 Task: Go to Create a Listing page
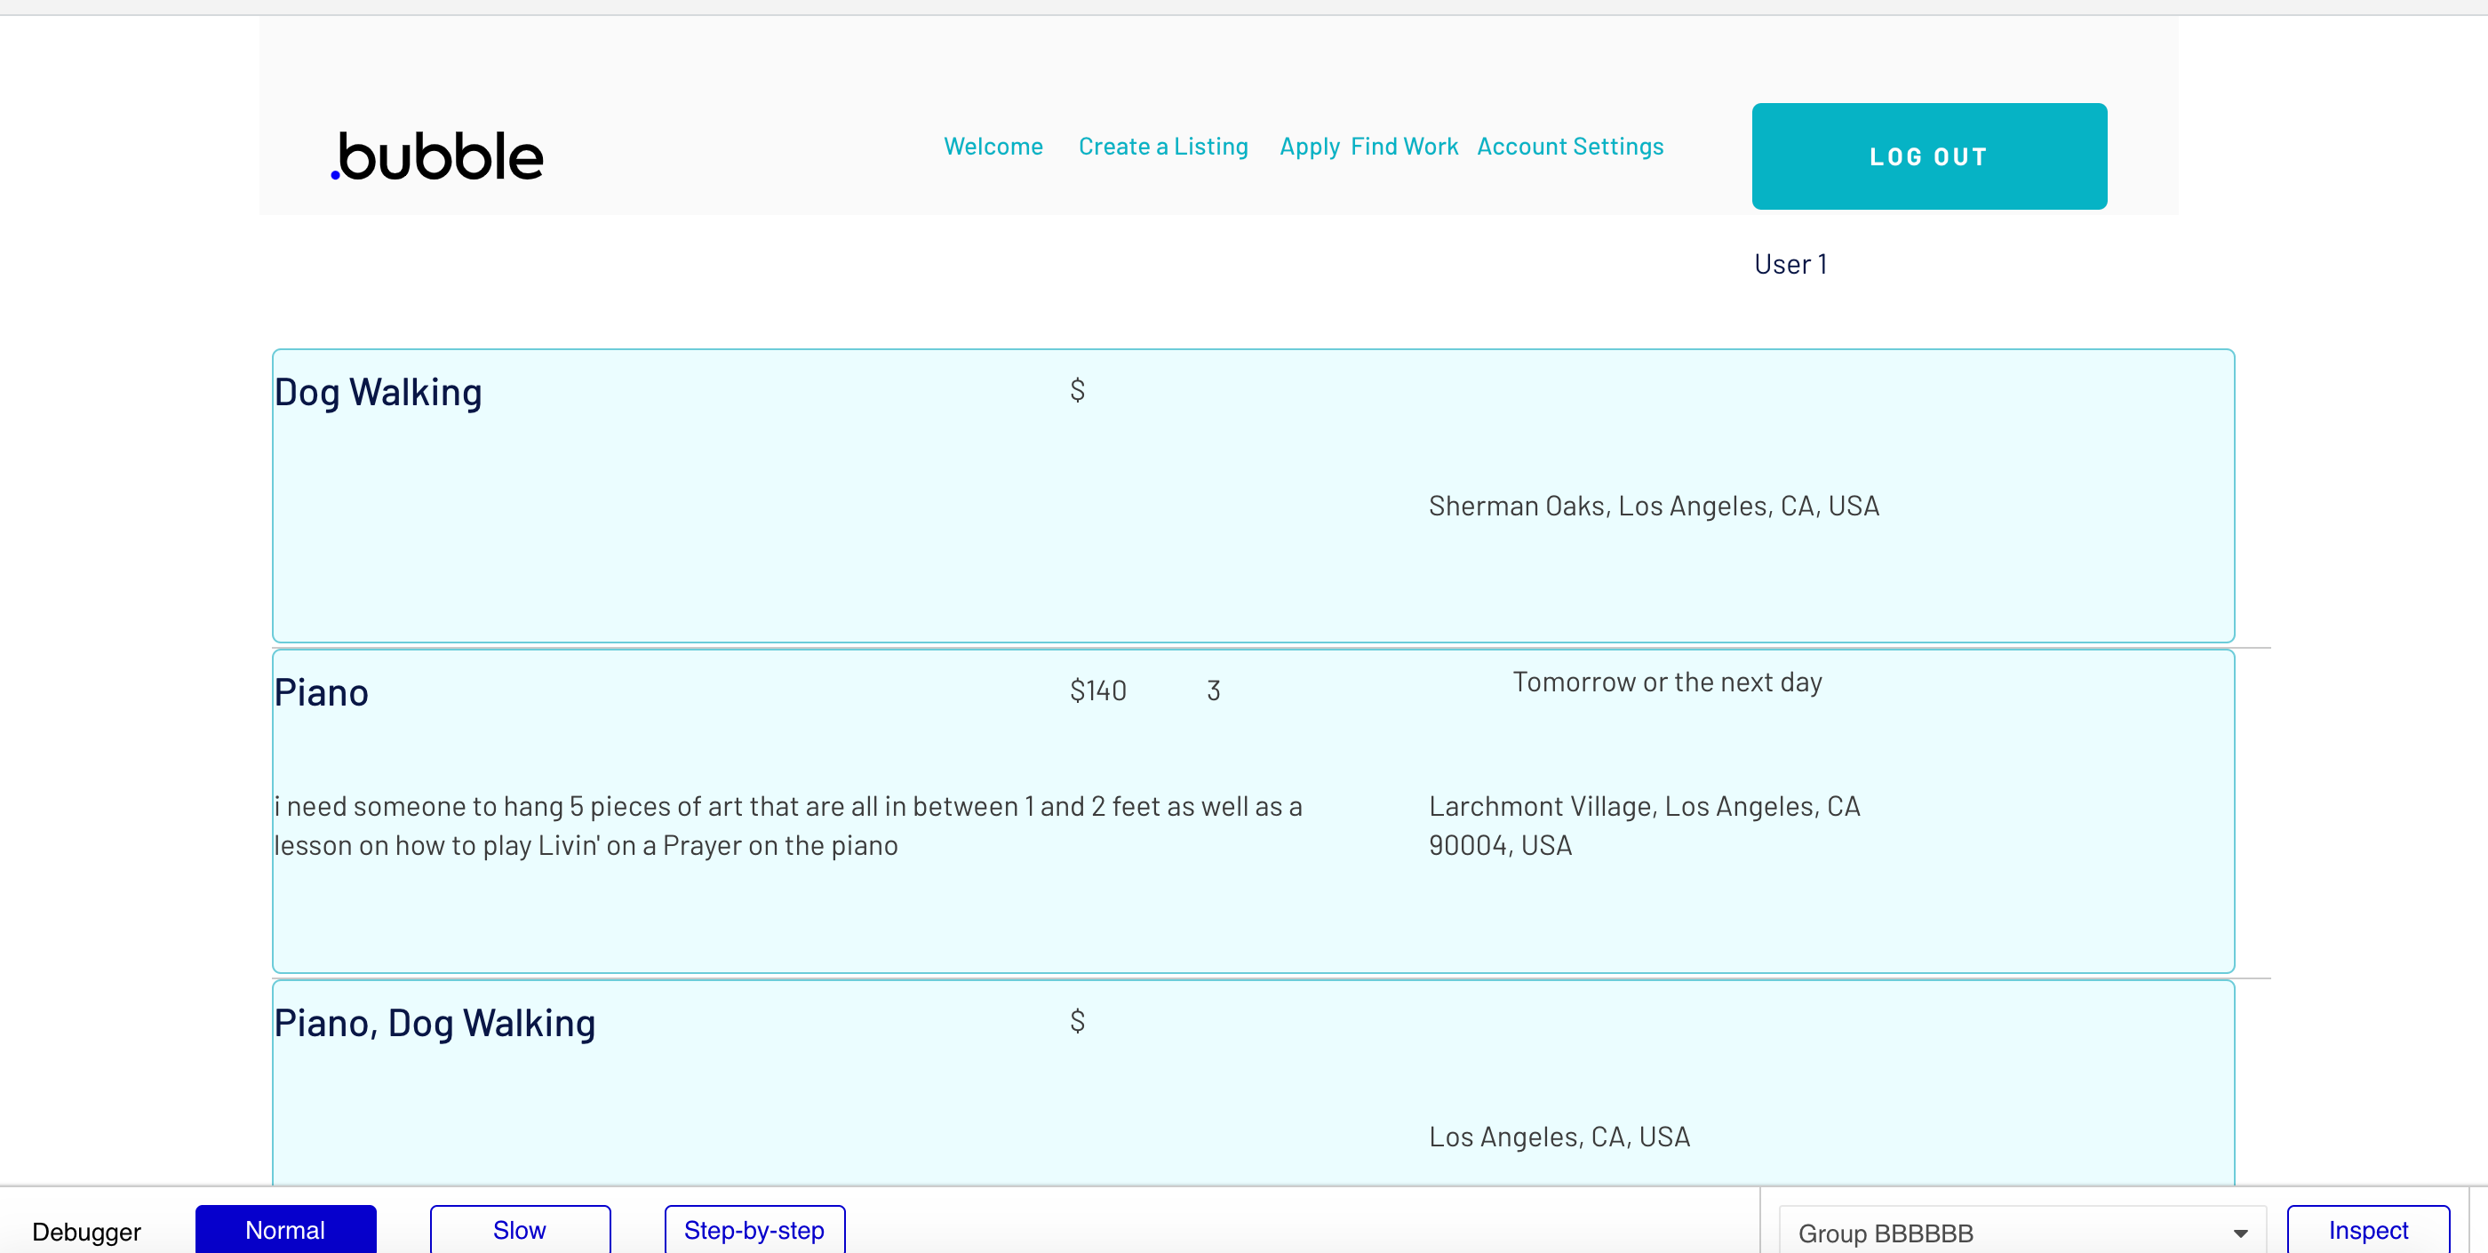(x=1163, y=147)
